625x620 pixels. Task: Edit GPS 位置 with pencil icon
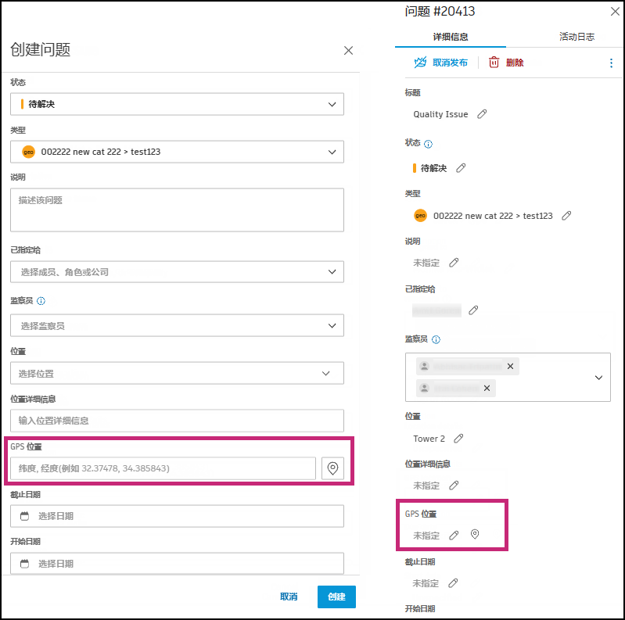(x=454, y=536)
